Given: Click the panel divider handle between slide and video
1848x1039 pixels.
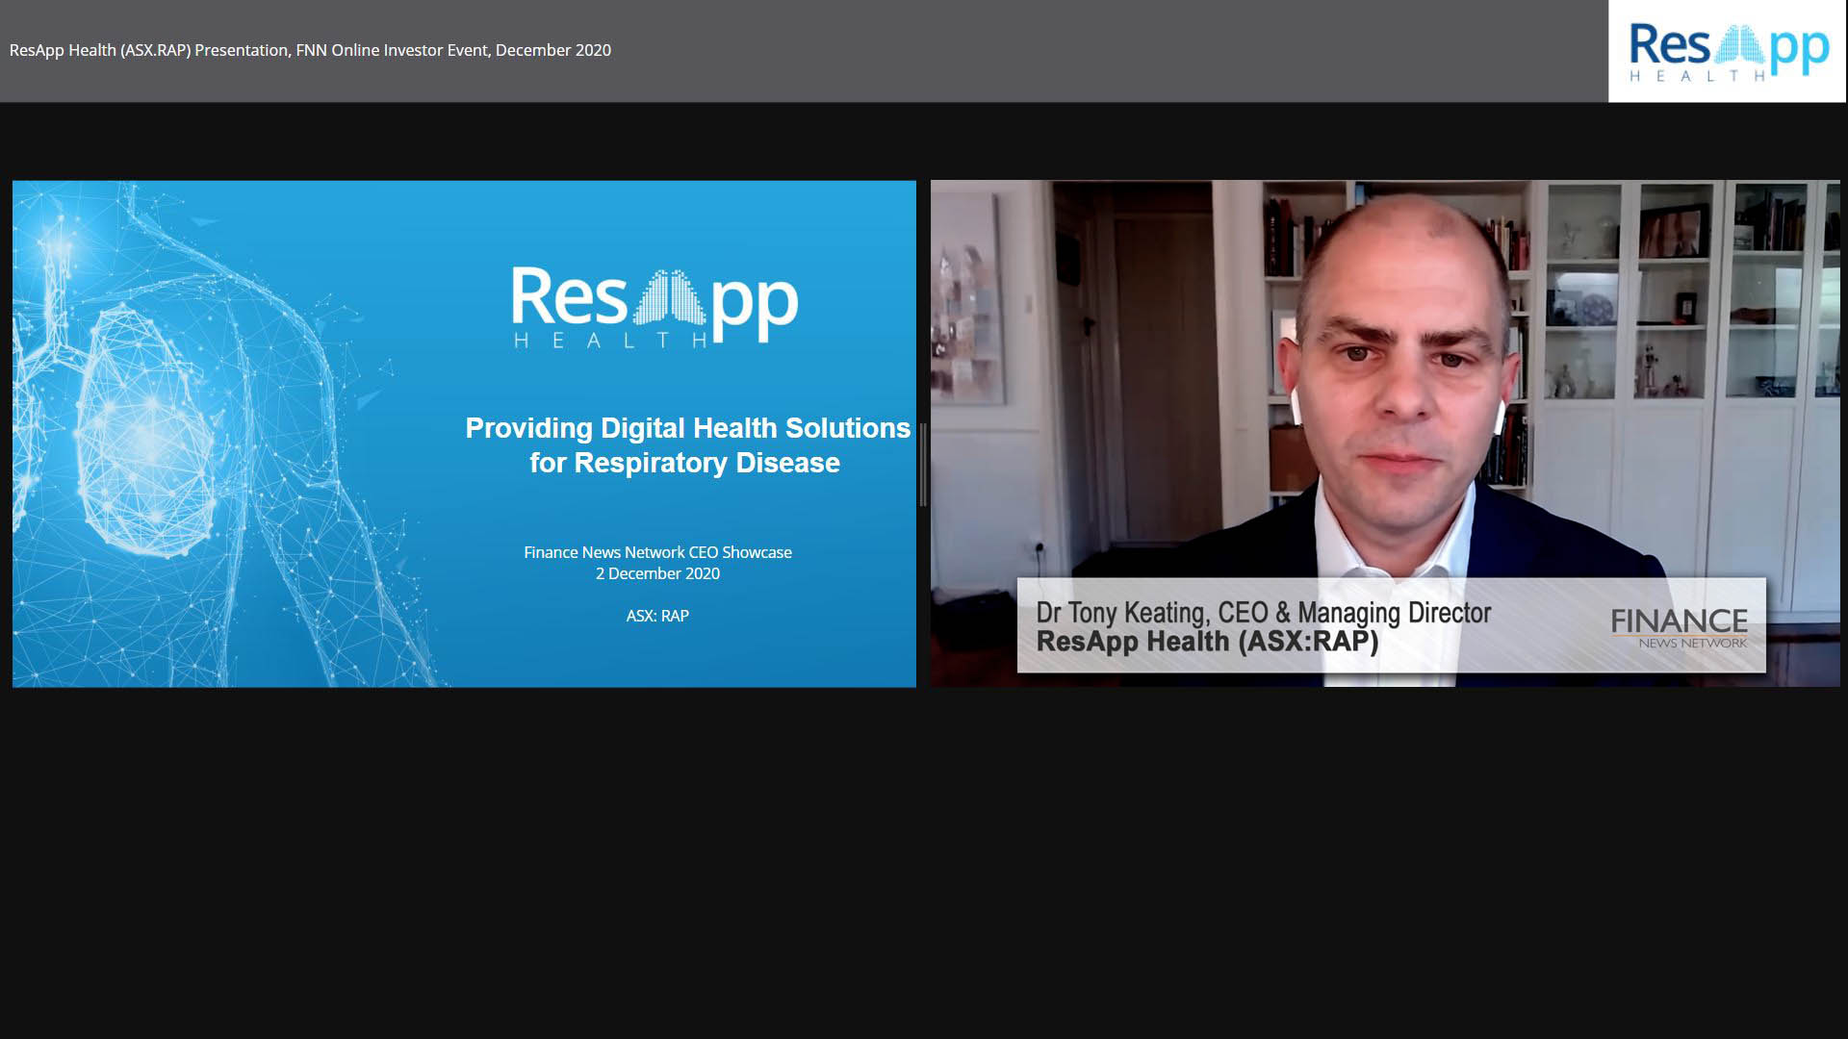Looking at the screenshot, I should pyautogui.click(x=923, y=464).
